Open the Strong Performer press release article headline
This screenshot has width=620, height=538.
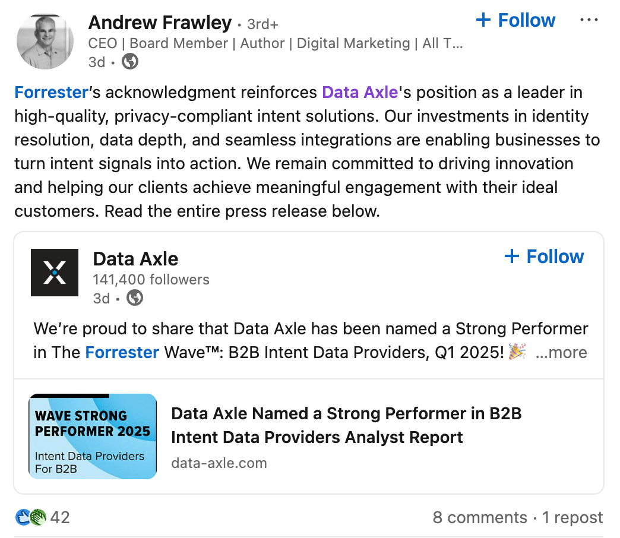coord(346,425)
